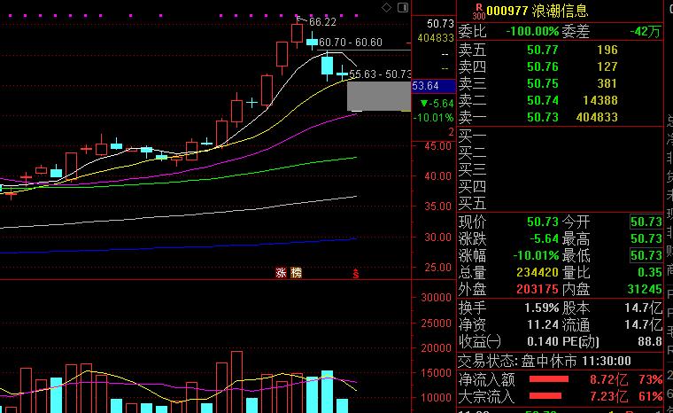Image resolution: width=673 pixels, height=413 pixels.
Task: Click the tallest hollow red volume bar
Action: point(237,382)
